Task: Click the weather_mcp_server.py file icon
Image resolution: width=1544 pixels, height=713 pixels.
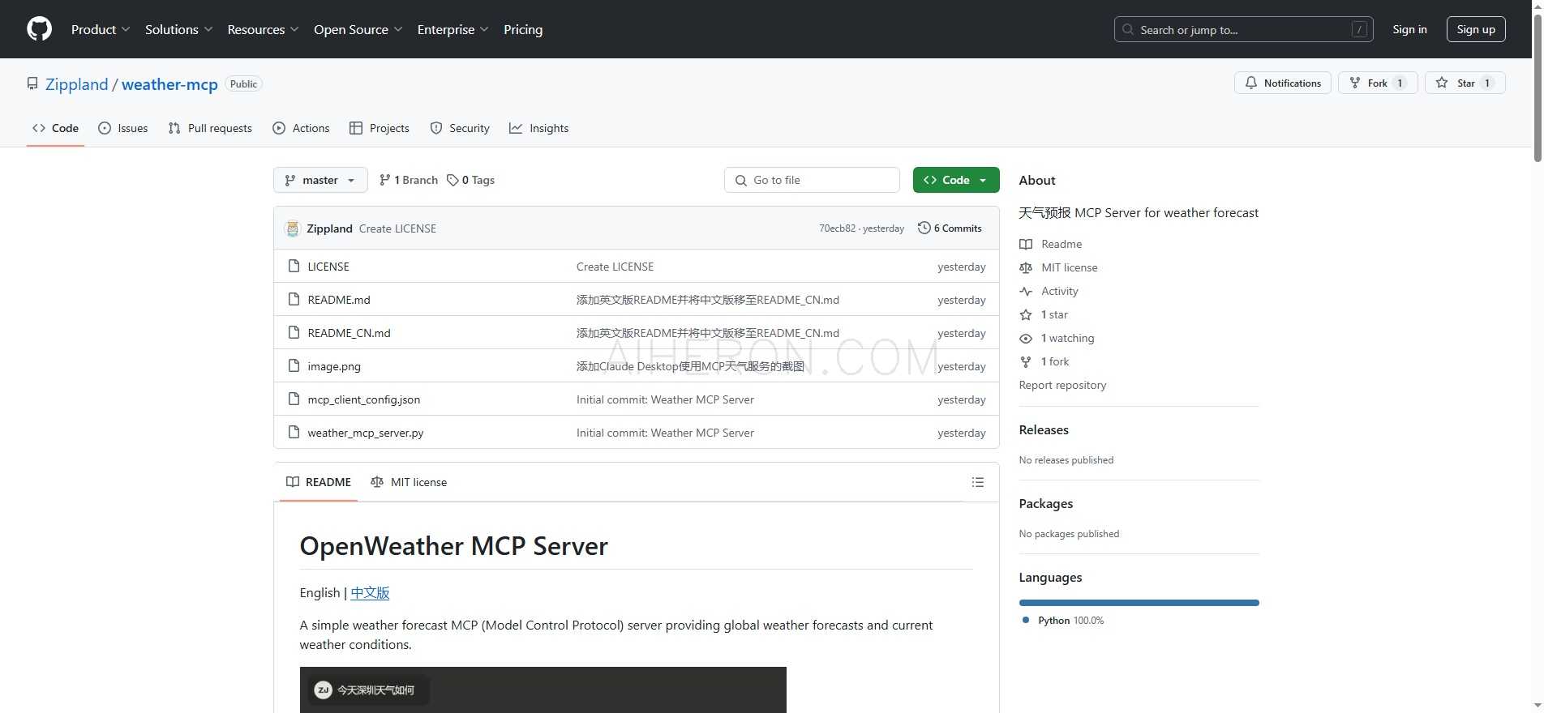Action: tap(294, 432)
